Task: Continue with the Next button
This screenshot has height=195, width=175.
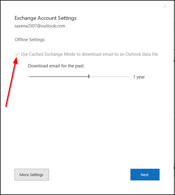Action: click(145, 175)
